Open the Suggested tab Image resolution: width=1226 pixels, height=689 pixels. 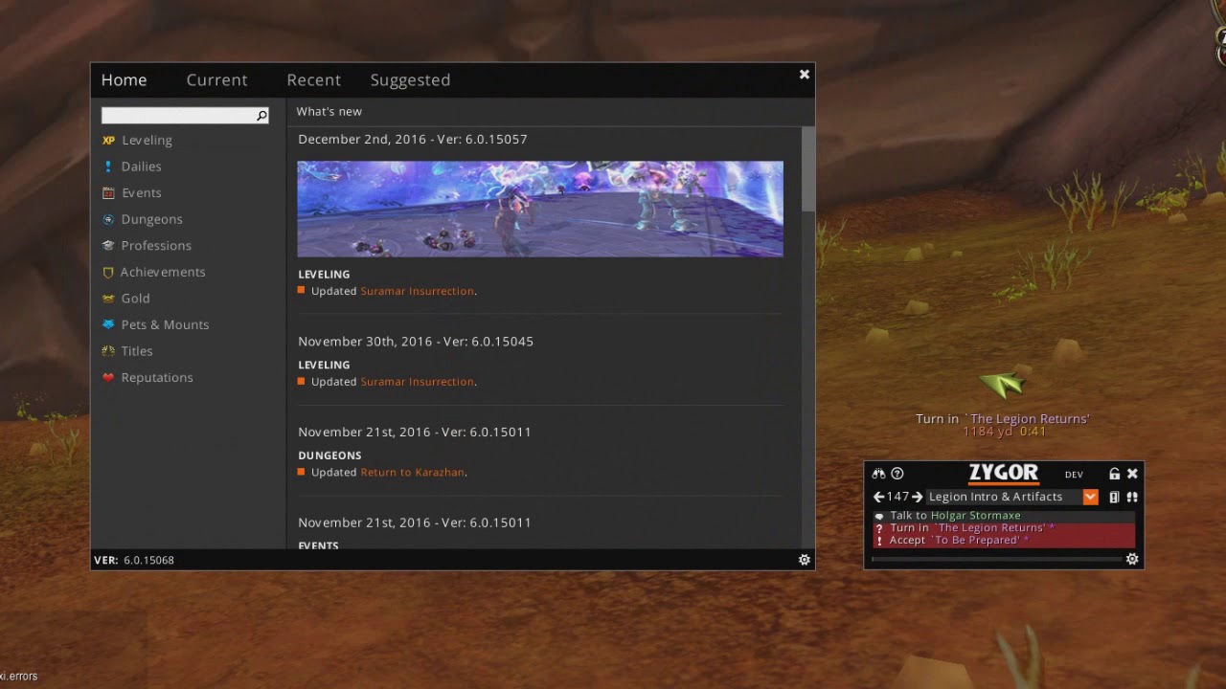tap(410, 80)
